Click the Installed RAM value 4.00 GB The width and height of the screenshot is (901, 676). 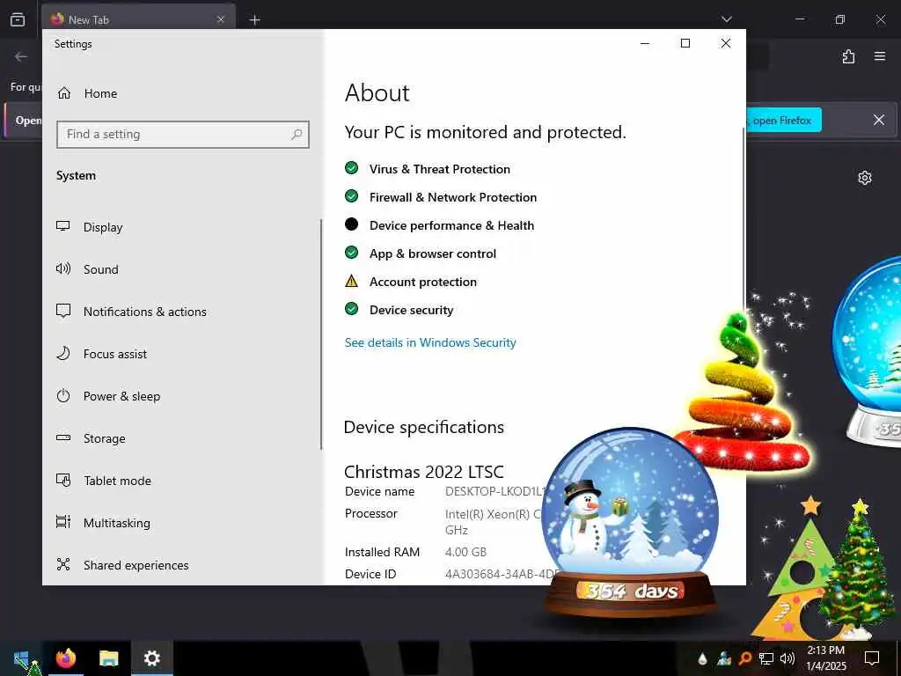point(466,552)
